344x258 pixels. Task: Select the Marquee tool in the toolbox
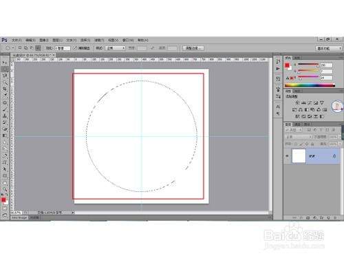pos(5,69)
